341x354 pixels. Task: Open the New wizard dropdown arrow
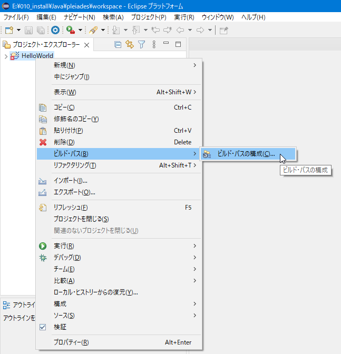[19, 30]
